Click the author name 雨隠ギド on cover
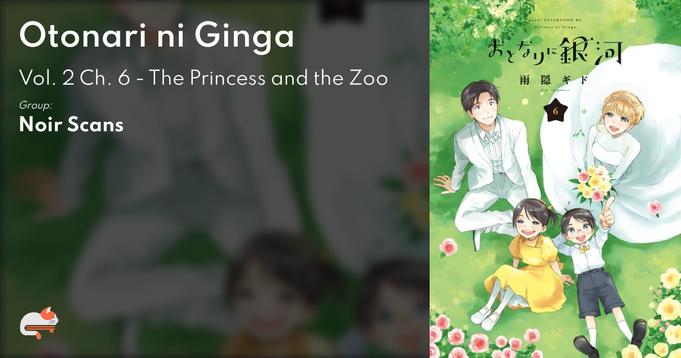The height and width of the screenshot is (358, 681). point(549,81)
